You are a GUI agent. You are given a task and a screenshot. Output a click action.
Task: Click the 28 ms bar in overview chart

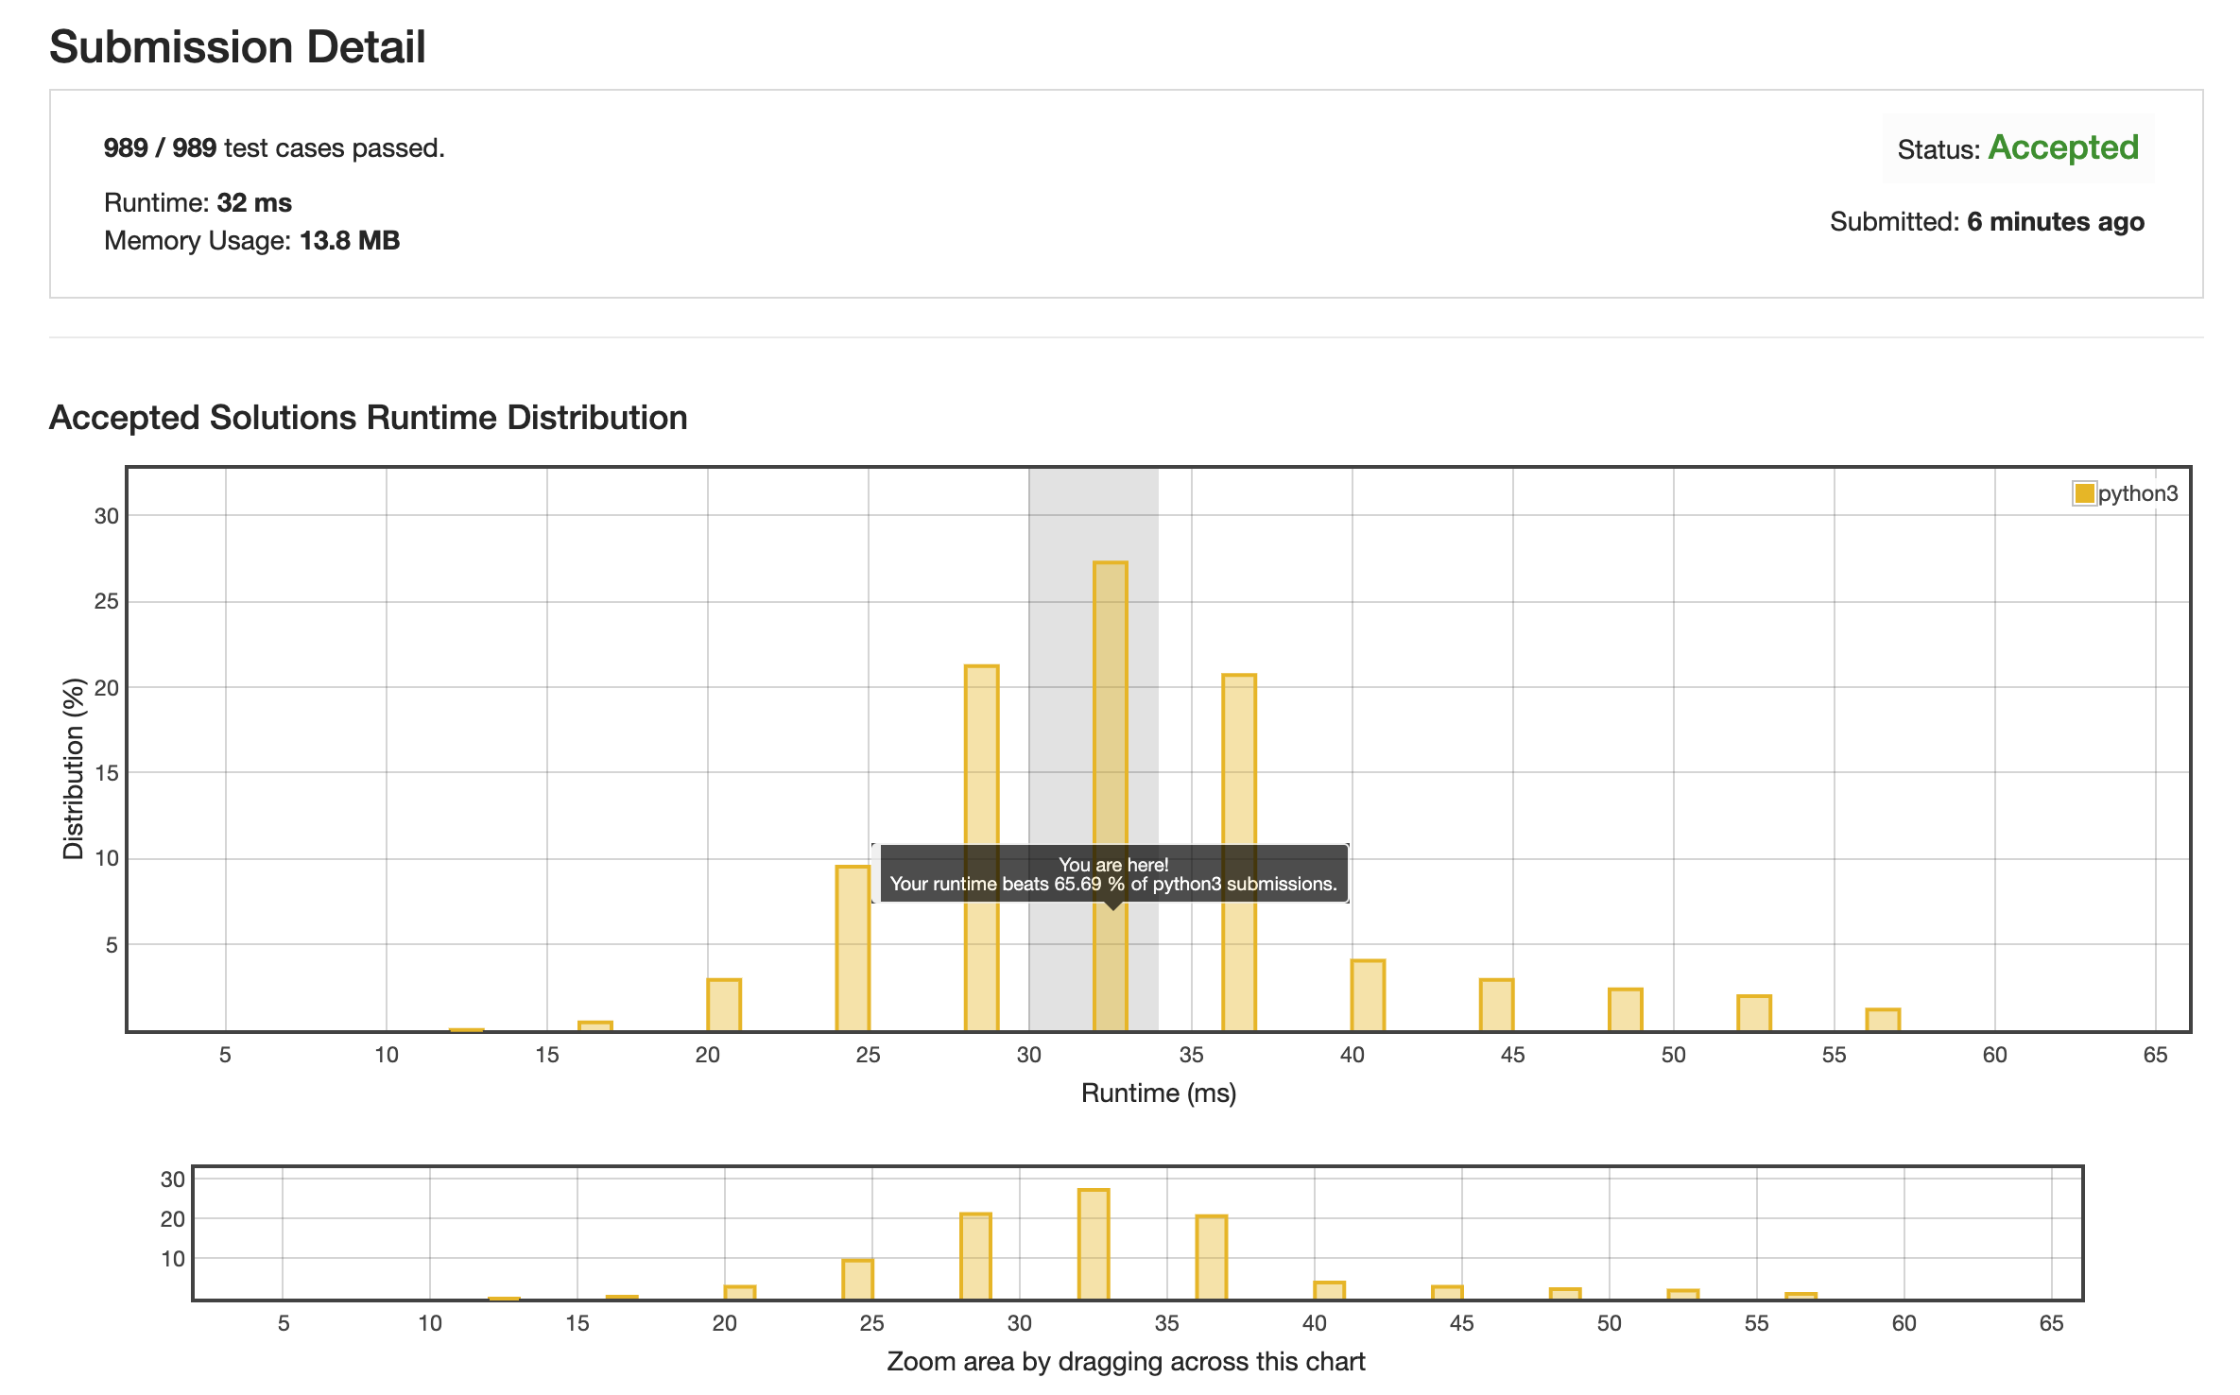point(975,1256)
